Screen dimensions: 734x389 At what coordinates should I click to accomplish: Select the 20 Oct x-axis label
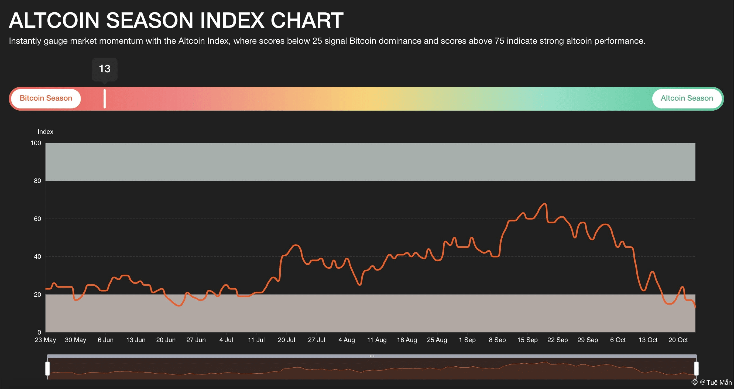678,340
